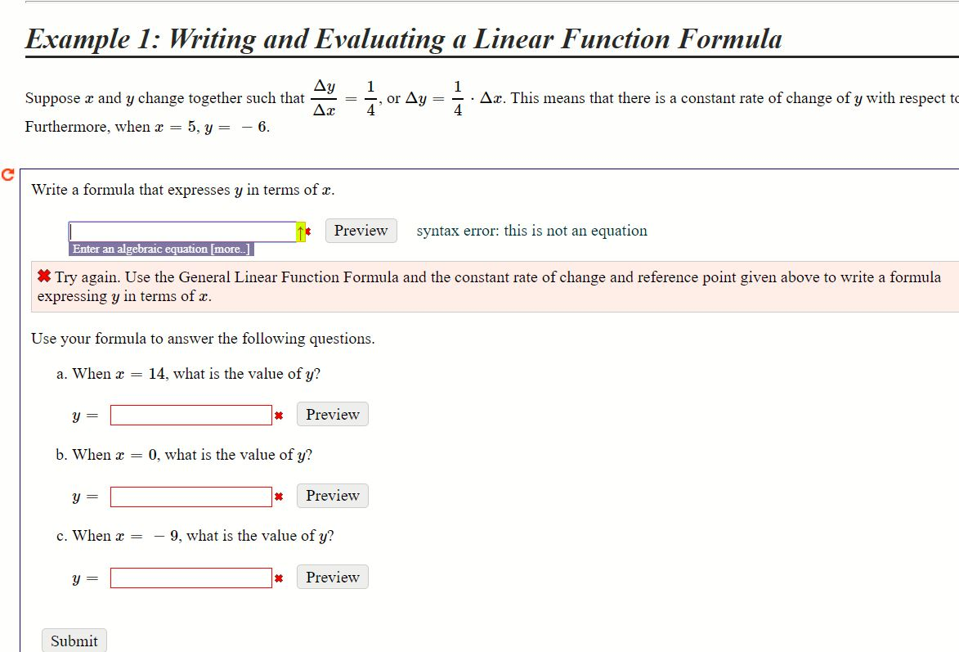Click the syntax error message text
This screenshot has width=959, height=652.
531,231
